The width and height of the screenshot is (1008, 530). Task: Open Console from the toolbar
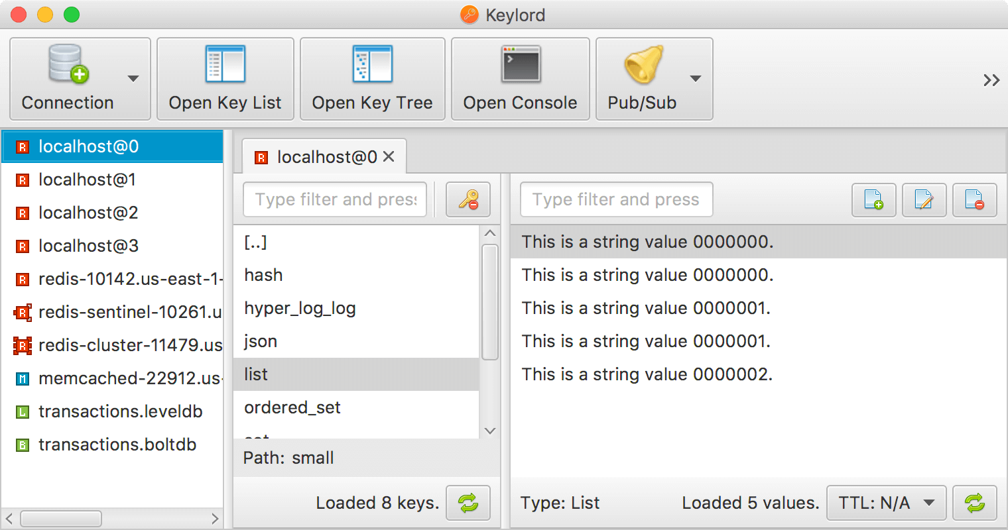pos(521,79)
